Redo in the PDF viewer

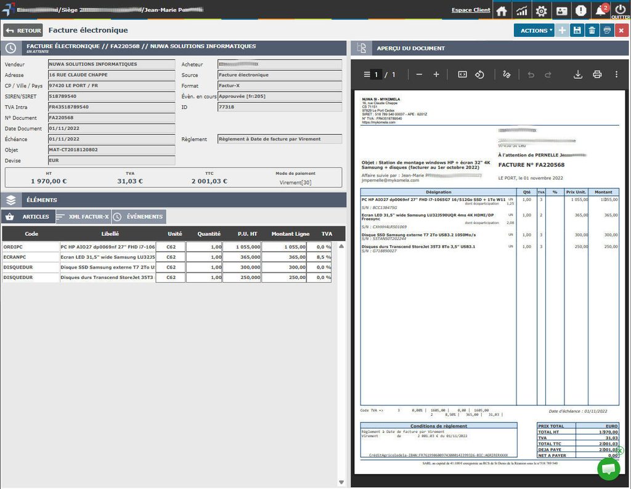pos(548,75)
